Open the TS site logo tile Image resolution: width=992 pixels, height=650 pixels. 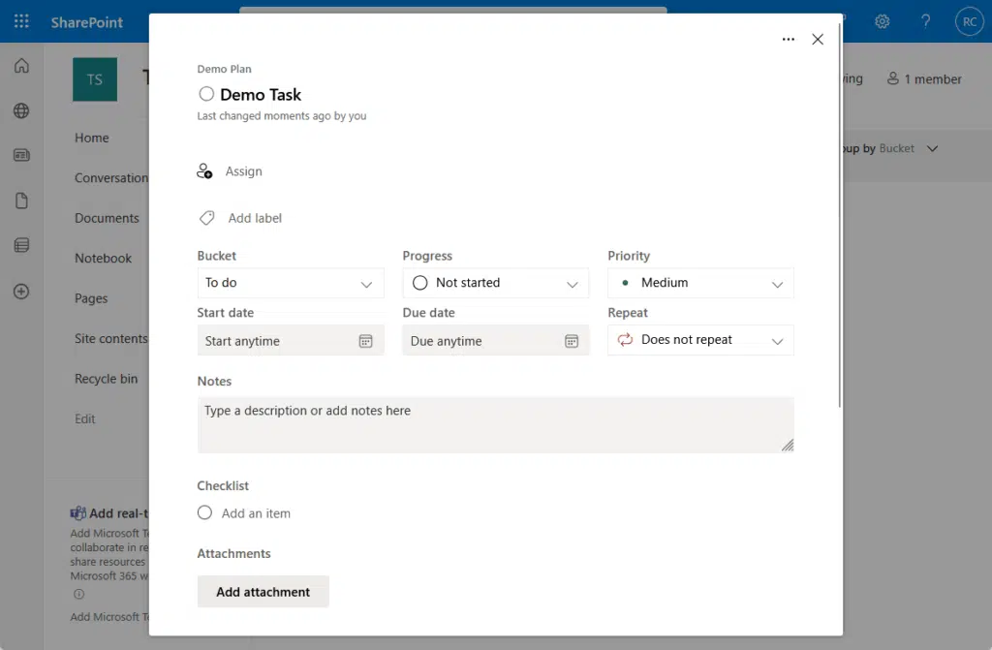click(x=95, y=79)
